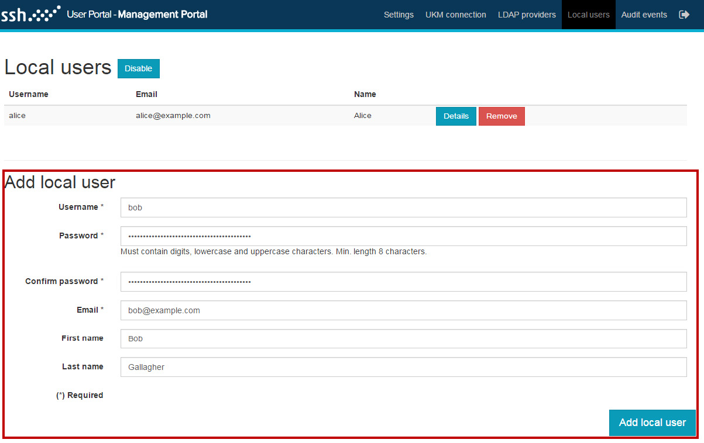Click the Username column header
The width and height of the screenshot is (704, 443).
pyautogui.click(x=29, y=94)
